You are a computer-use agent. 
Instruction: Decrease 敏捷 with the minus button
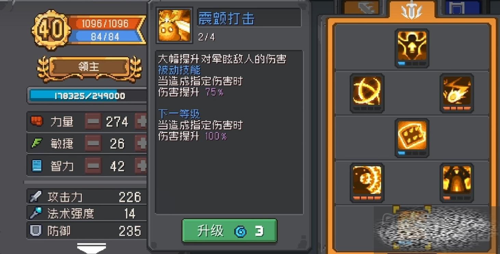(93, 144)
